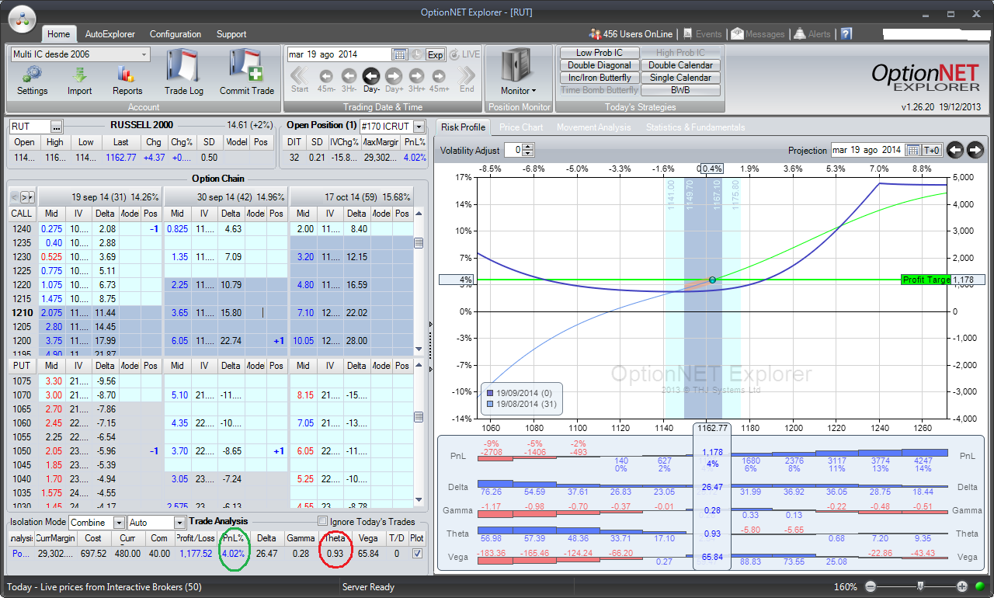The image size is (994, 598).
Task: Click the Commit Trade icon
Action: tap(247, 70)
